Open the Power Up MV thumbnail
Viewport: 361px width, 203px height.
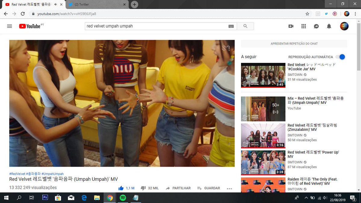click(263, 163)
